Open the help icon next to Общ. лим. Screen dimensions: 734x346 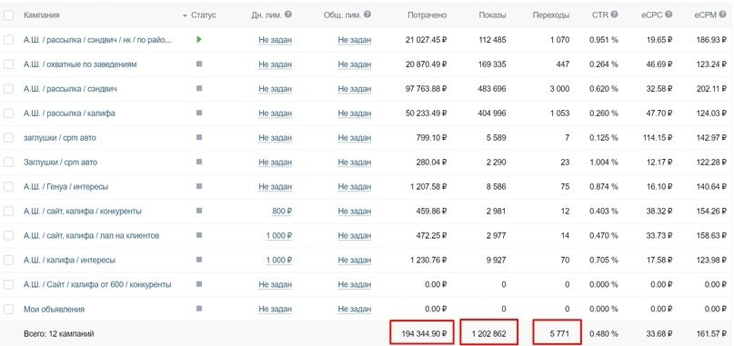[367, 15]
